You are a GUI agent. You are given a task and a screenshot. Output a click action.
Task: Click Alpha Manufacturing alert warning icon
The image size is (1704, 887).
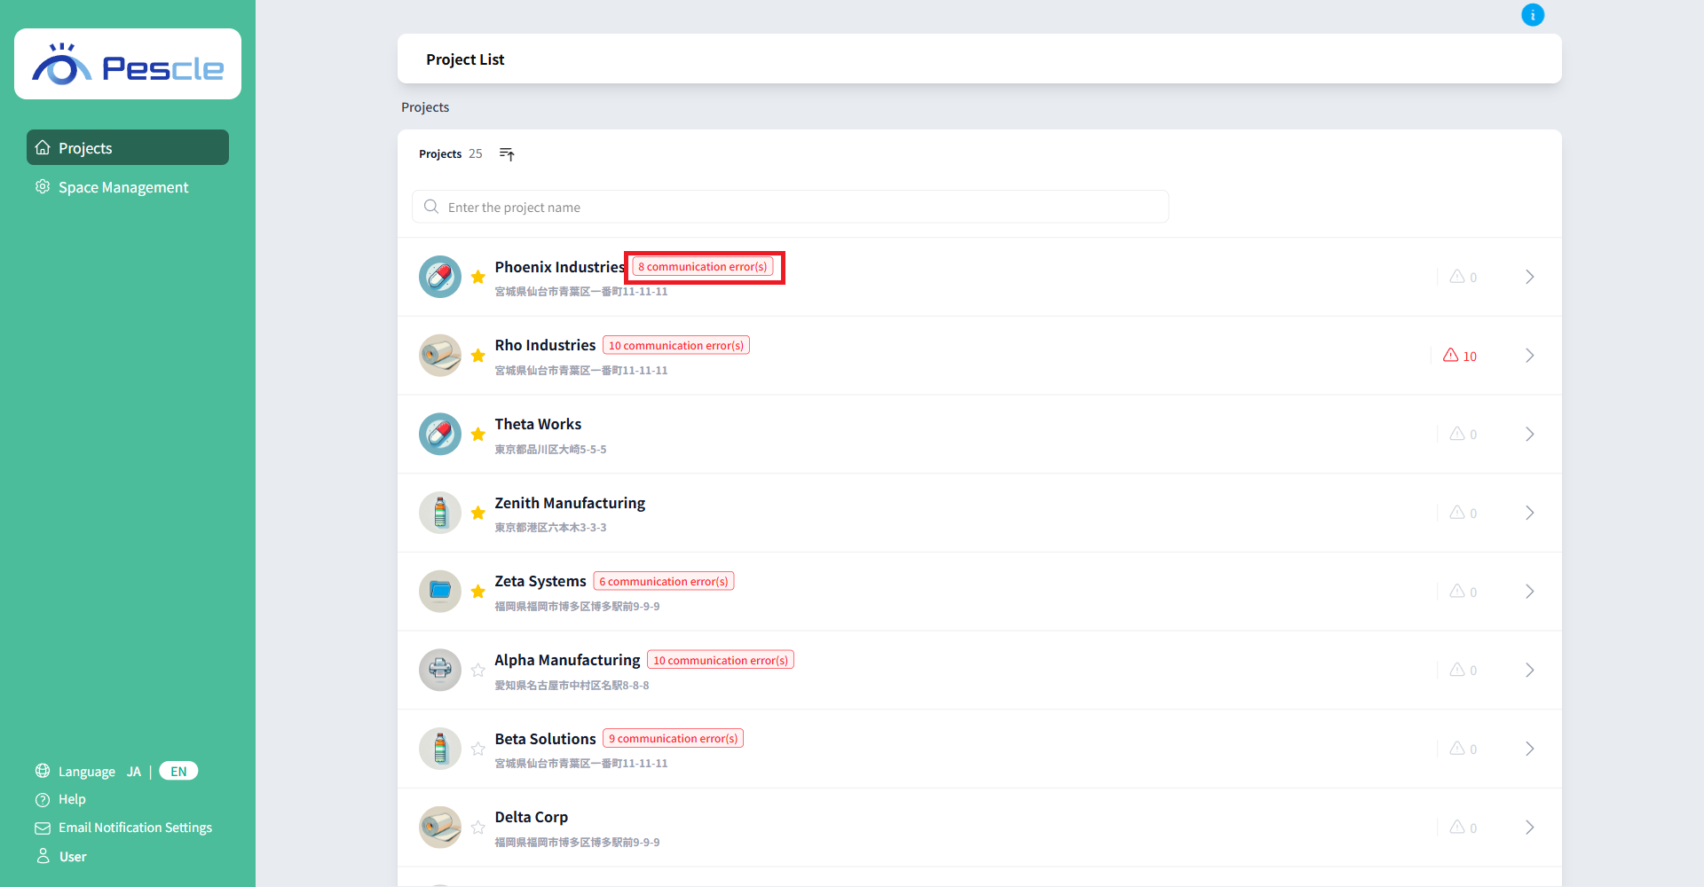point(1457,670)
